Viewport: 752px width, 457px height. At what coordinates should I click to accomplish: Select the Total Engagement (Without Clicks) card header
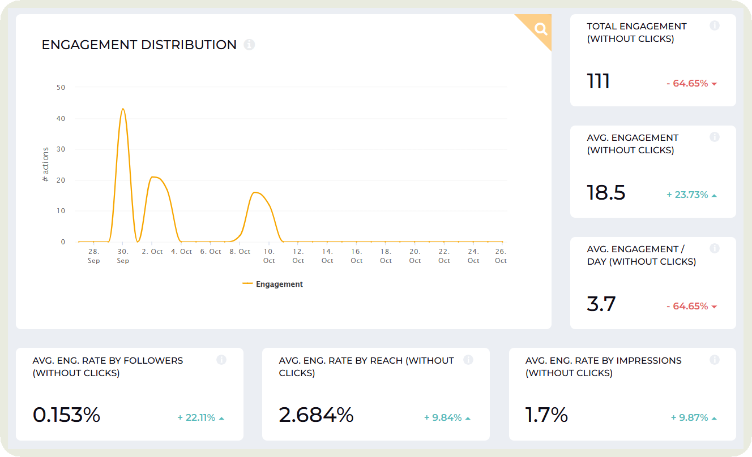tap(637, 32)
